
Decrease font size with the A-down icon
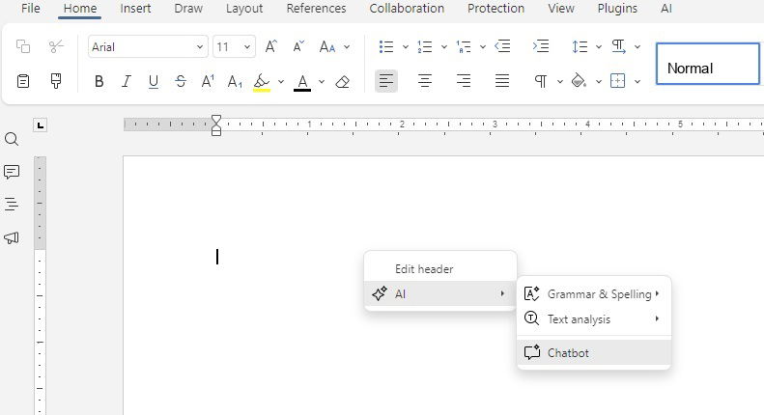tap(298, 46)
